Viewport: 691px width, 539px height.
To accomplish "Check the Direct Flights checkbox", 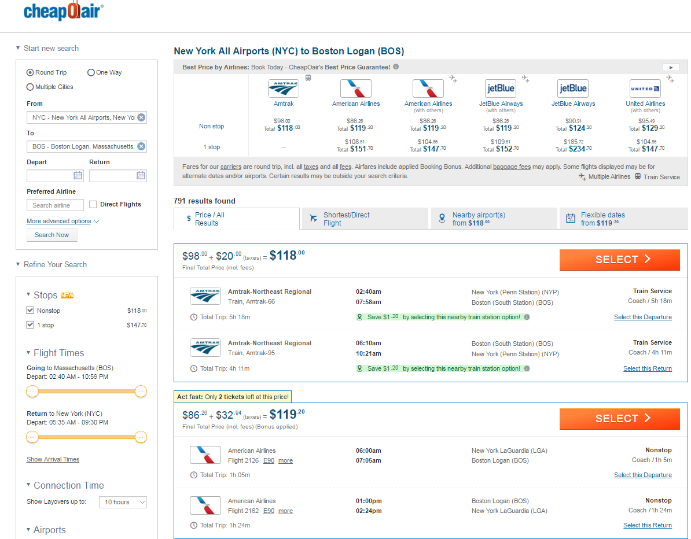I will (x=93, y=205).
